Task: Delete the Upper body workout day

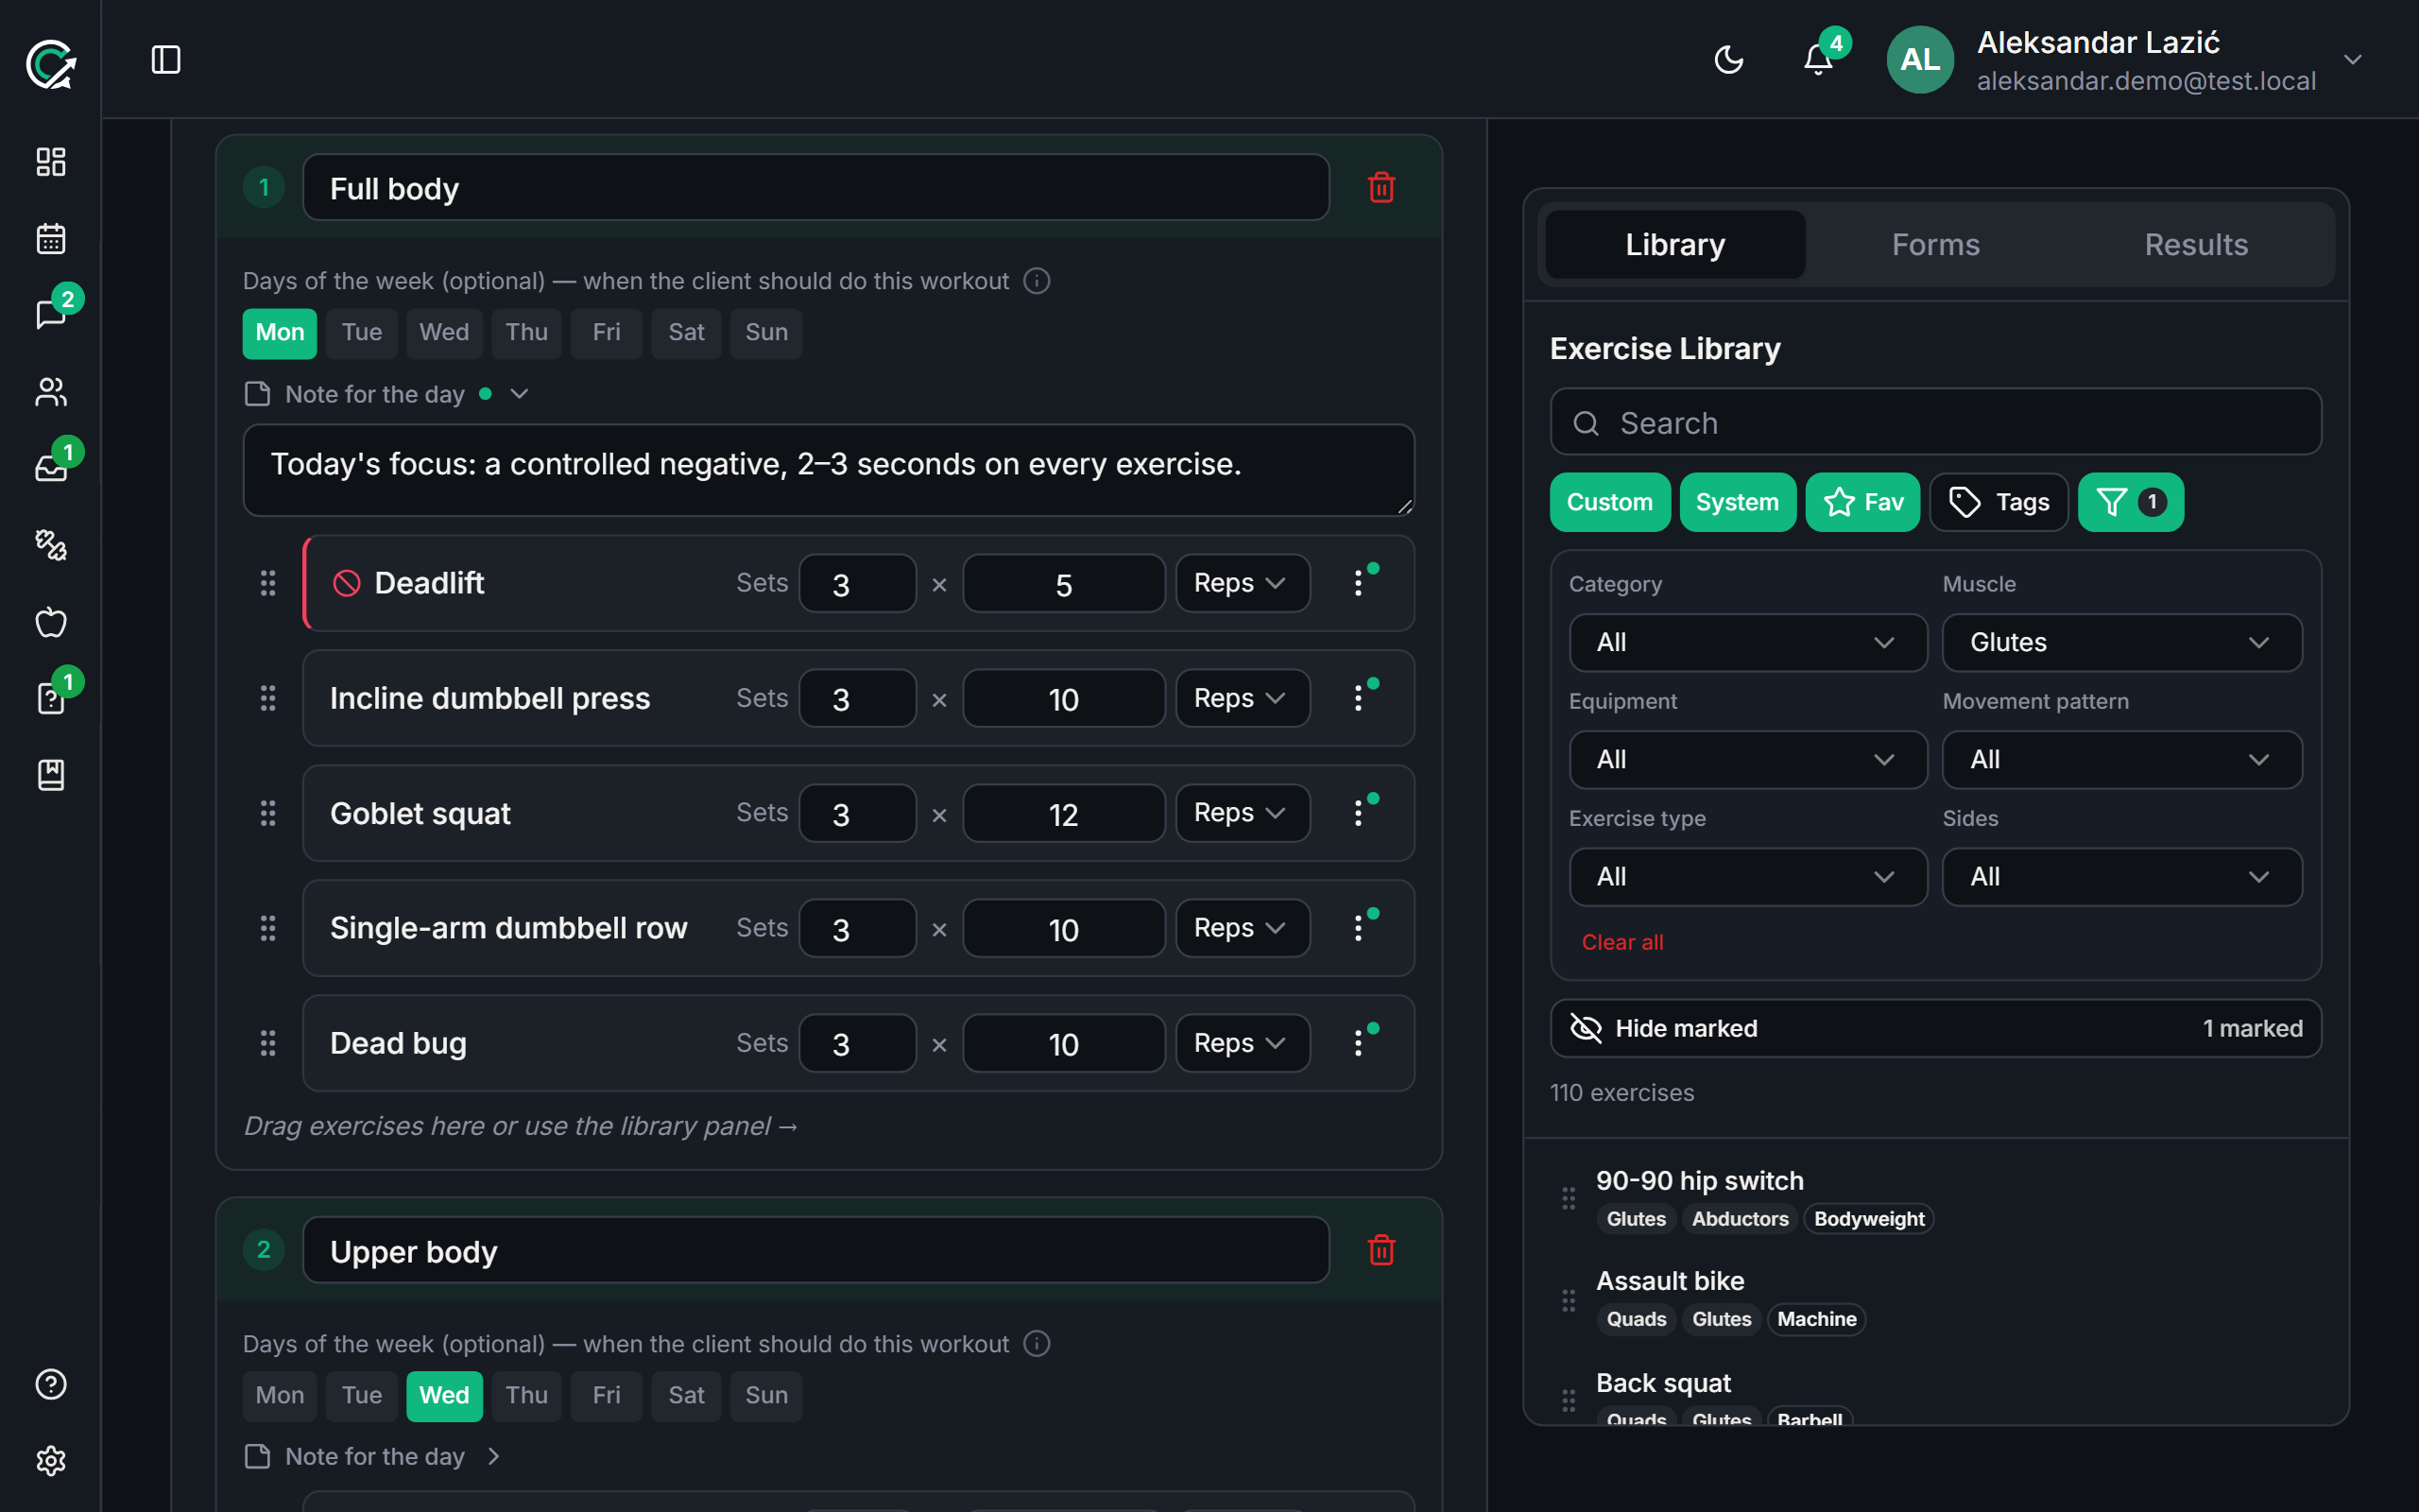Action: pyautogui.click(x=1381, y=1250)
